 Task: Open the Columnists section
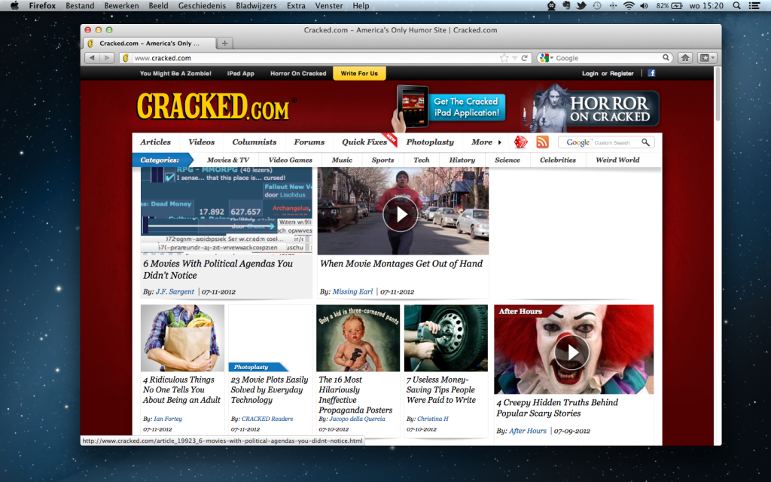(254, 142)
